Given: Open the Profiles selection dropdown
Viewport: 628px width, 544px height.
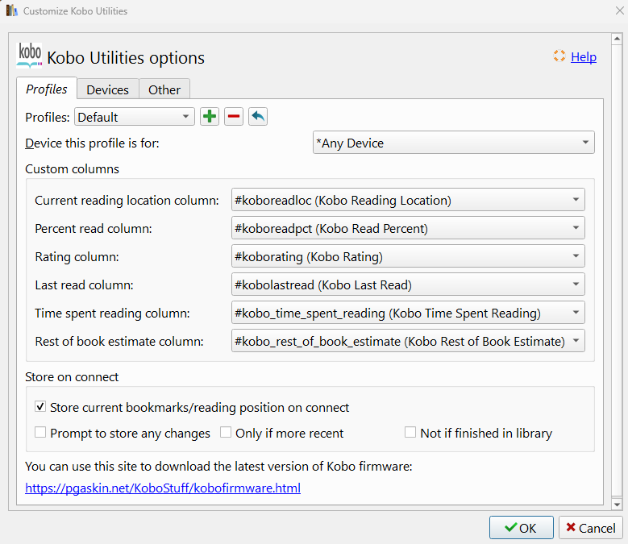Looking at the screenshot, I should tap(135, 117).
